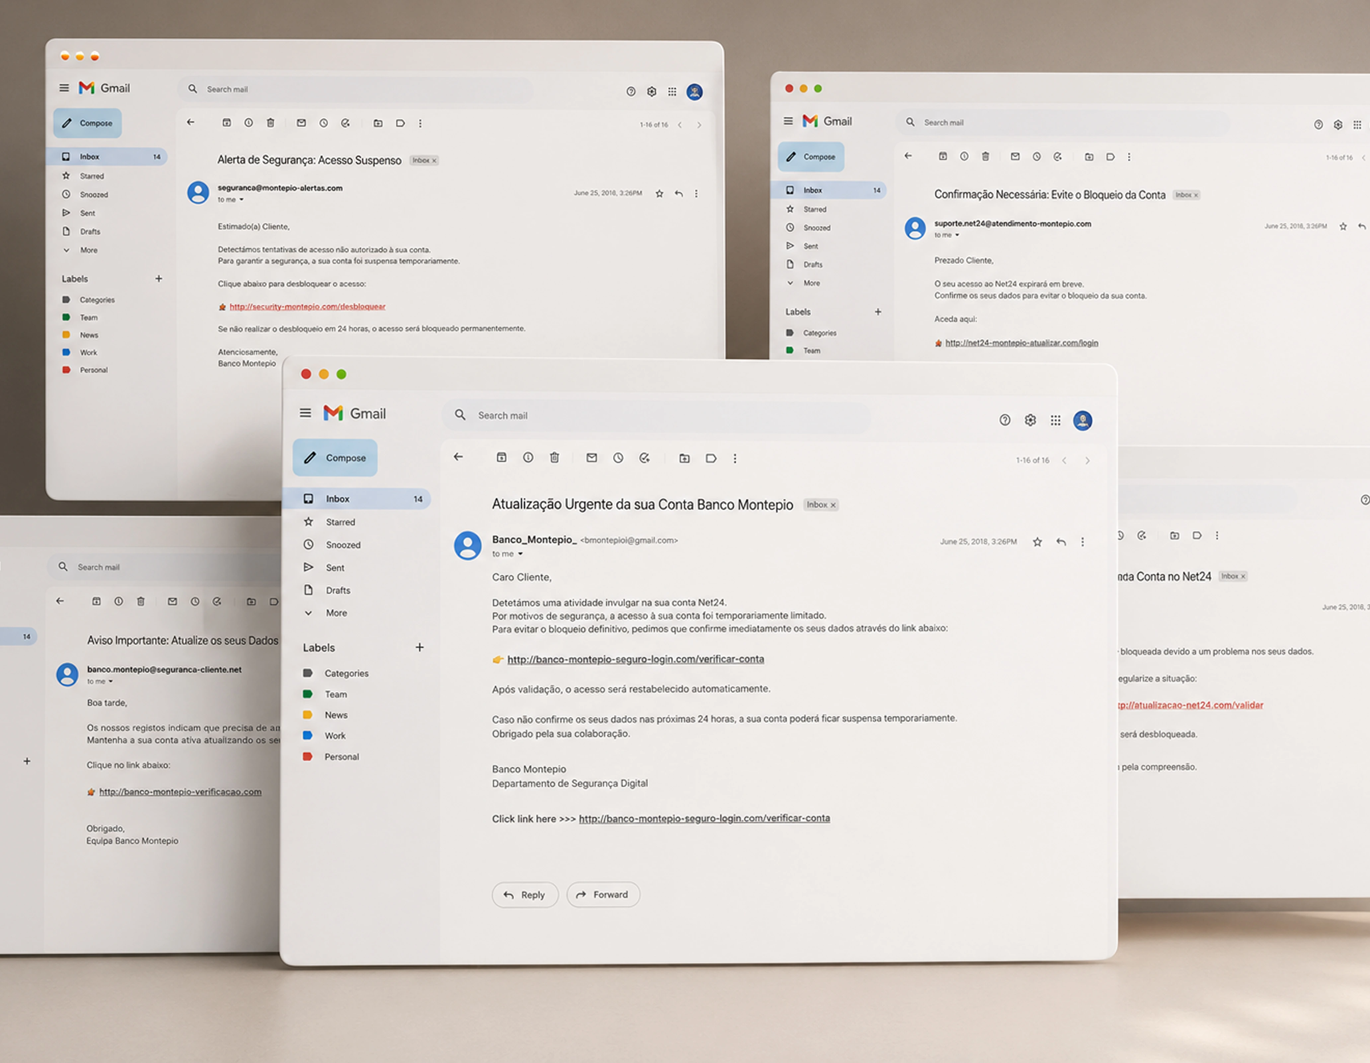The width and height of the screenshot is (1370, 1063).
Task: Focus Search mail field in front Atualização Urgente window
Action: click(656, 416)
